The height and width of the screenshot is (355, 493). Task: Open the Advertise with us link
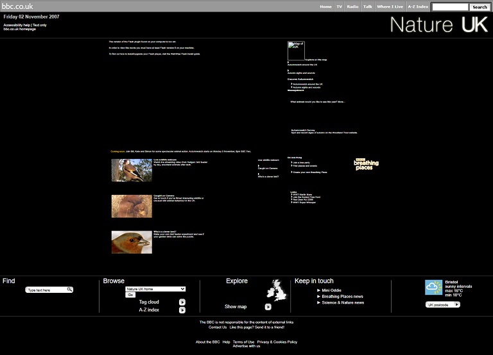pyautogui.click(x=246, y=346)
